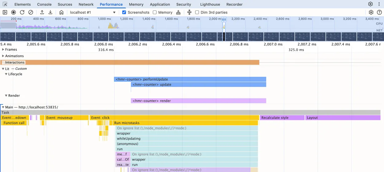Toggle the performance sidebar panel icon

(5, 12)
